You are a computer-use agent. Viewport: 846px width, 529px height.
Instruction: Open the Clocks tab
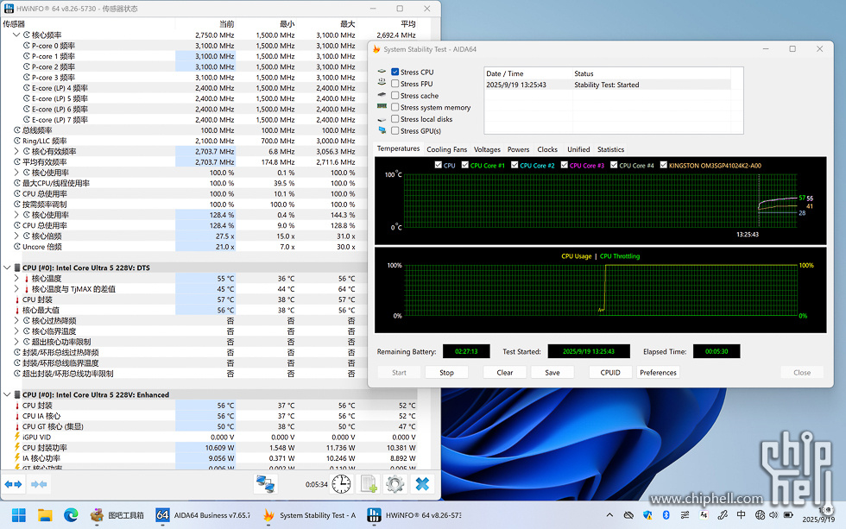coord(547,149)
